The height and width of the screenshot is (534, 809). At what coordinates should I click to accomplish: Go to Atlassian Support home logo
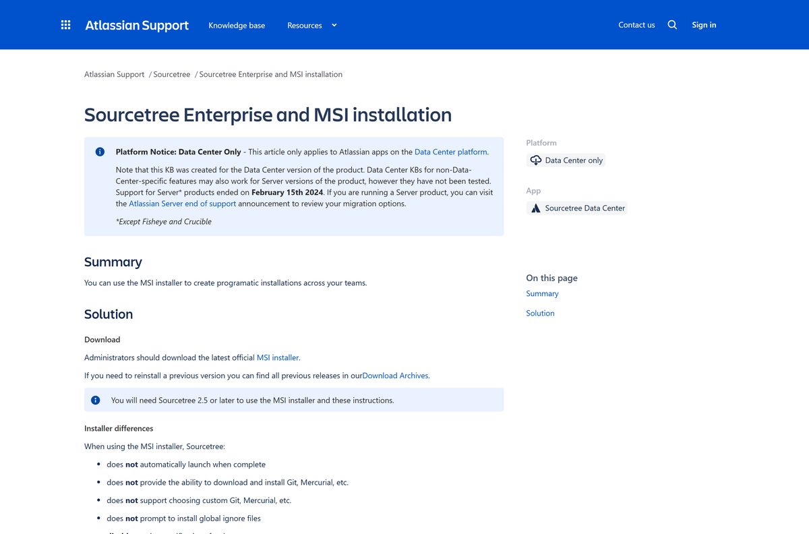click(137, 25)
